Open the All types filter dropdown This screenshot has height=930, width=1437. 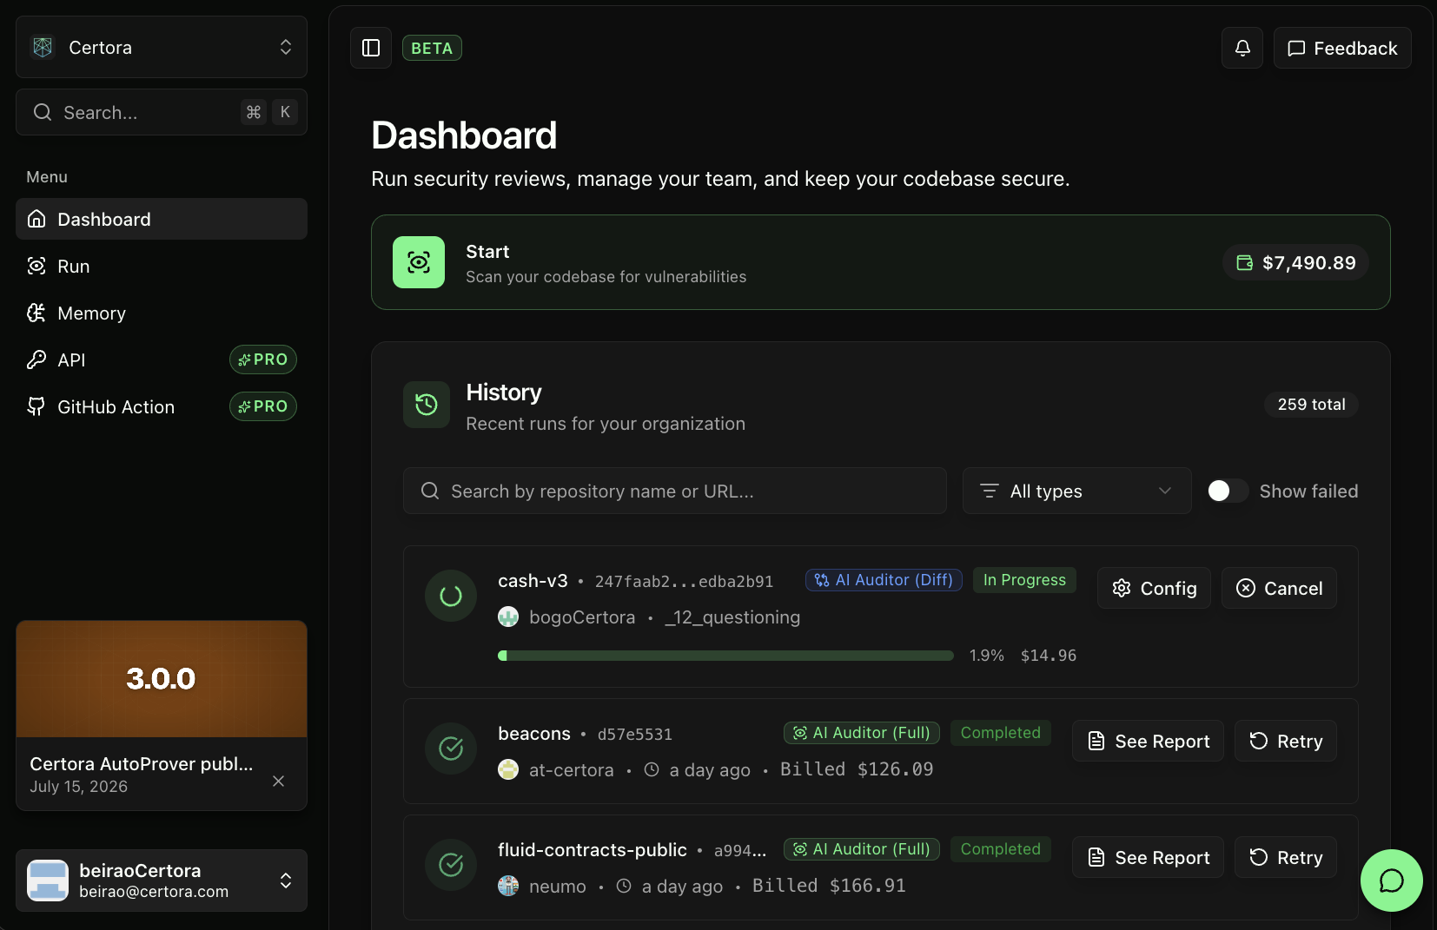click(1076, 491)
